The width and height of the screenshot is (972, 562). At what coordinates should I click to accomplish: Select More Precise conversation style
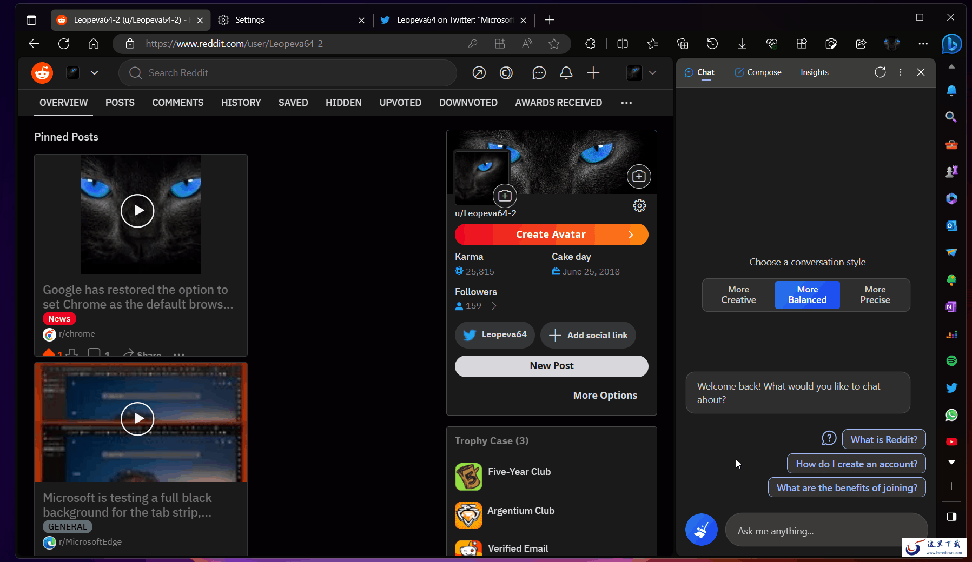coord(875,295)
